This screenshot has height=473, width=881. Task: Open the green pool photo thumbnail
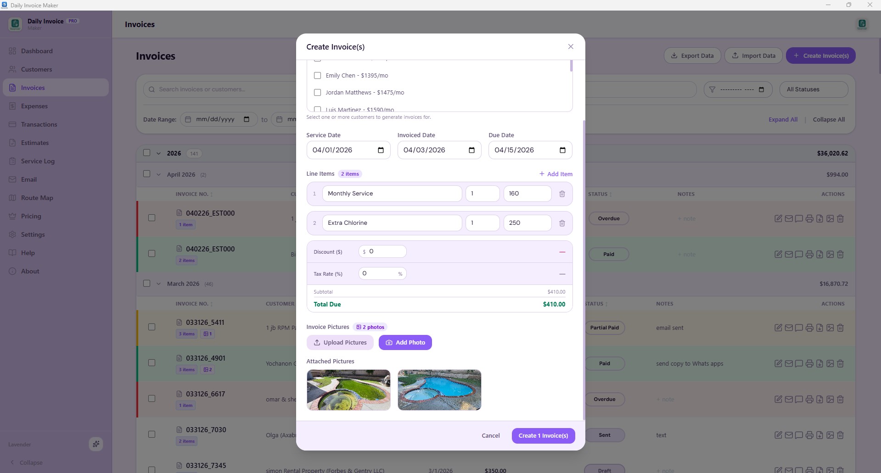click(348, 390)
